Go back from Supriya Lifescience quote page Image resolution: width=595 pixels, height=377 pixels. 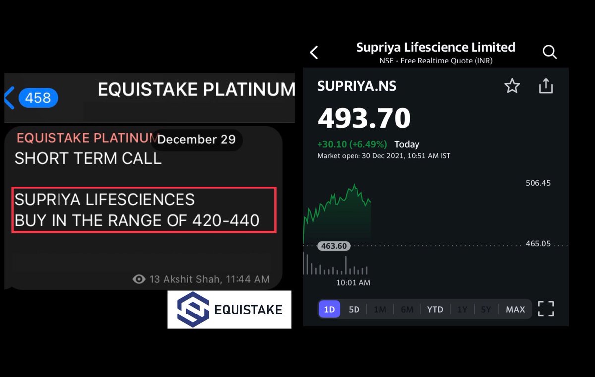[x=314, y=52]
